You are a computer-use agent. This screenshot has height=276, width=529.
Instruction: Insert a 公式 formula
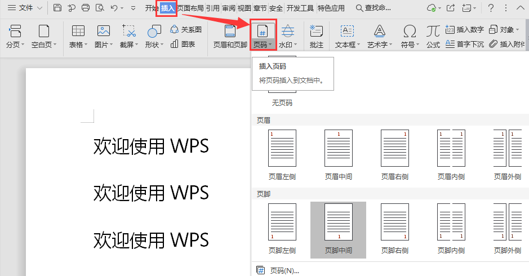pyautogui.click(x=433, y=35)
